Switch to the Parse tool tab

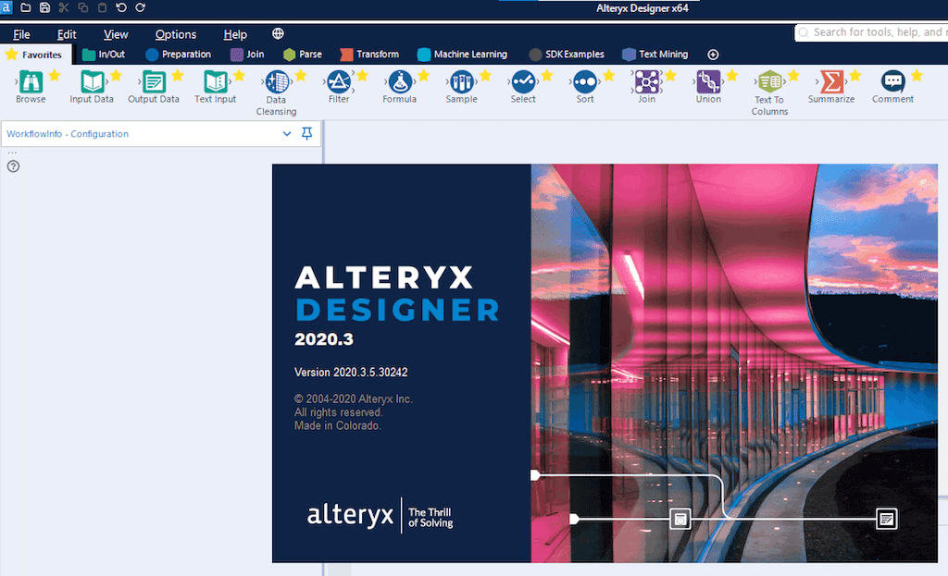point(303,55)
